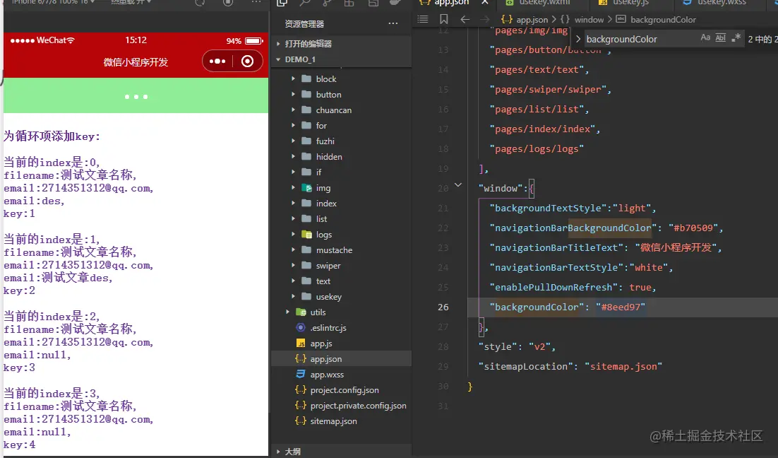This screenshot has width=778, height=458.
Task: Open the swiper folder
Action: (328, 266)
